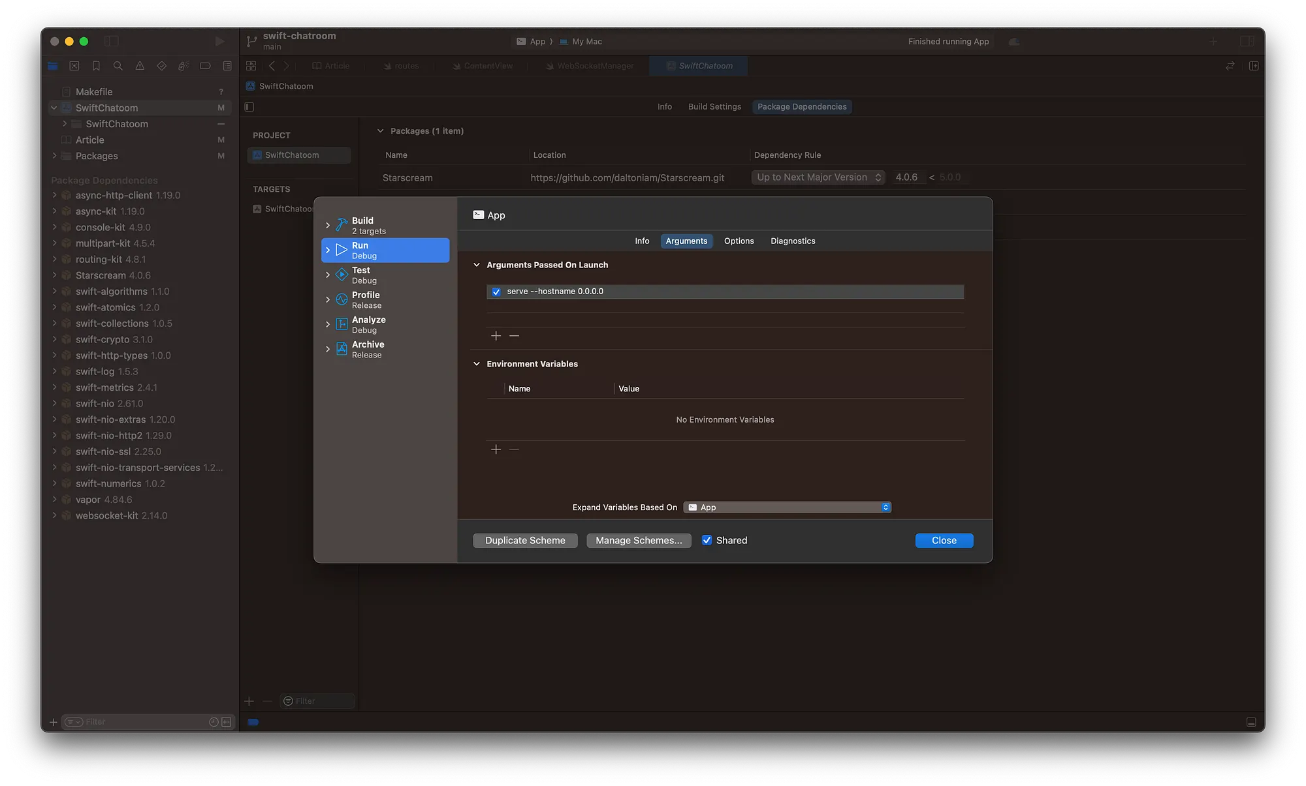Select the Breakpoint navigator capsule icon

[204, 66]
